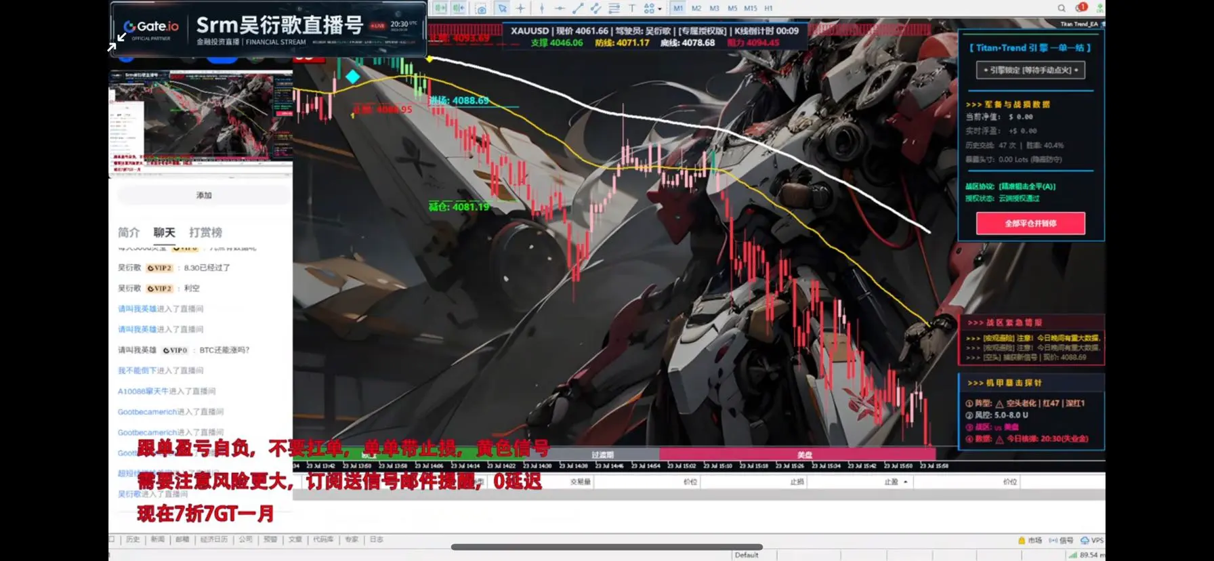Open the 简介 tab
The image size is (1214, 561).
coord(129,232)
